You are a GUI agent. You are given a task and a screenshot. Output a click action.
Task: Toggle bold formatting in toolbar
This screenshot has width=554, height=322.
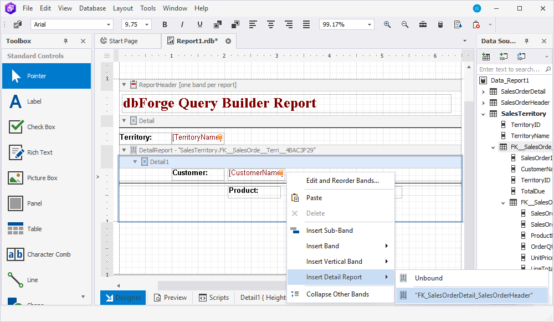click(165, 24)
